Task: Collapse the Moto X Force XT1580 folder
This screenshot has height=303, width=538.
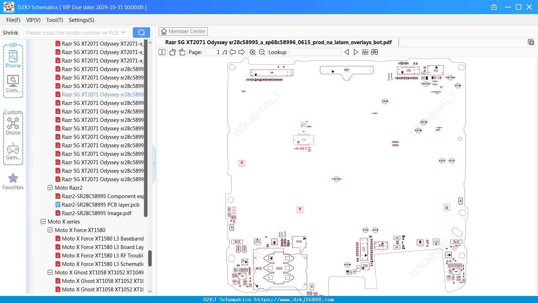Action: click(50, 230)
